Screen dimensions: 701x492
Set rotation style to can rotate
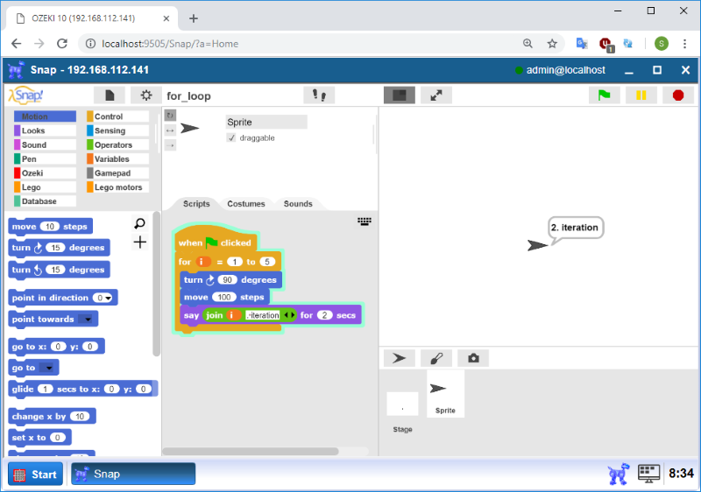[170, 116]
